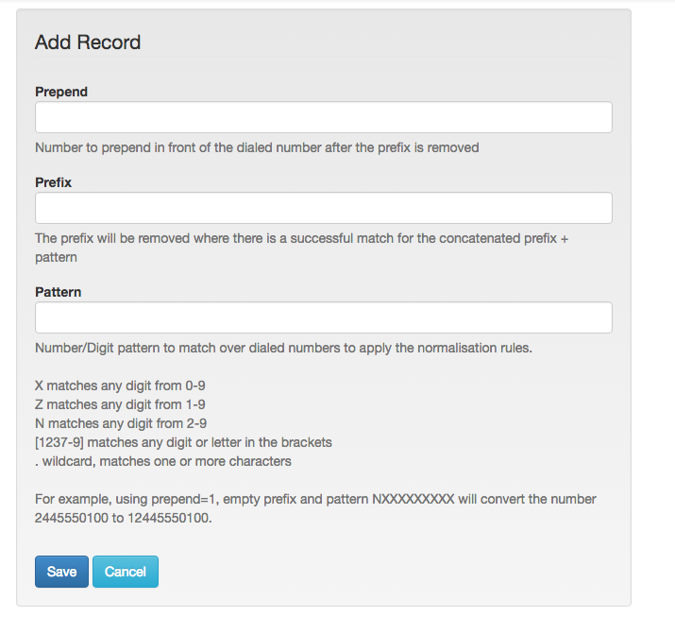Screen dimensions: 675x634
Task: Click the line 'X matches any digit from 0-9'
Action: (x=120, y=386)
